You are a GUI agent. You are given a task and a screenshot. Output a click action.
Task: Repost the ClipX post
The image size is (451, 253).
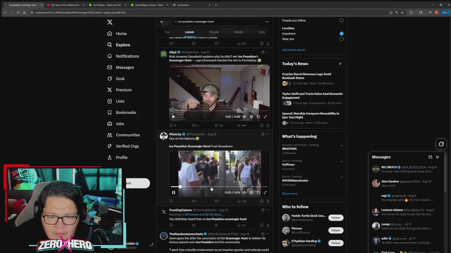[x=194, y=125]
